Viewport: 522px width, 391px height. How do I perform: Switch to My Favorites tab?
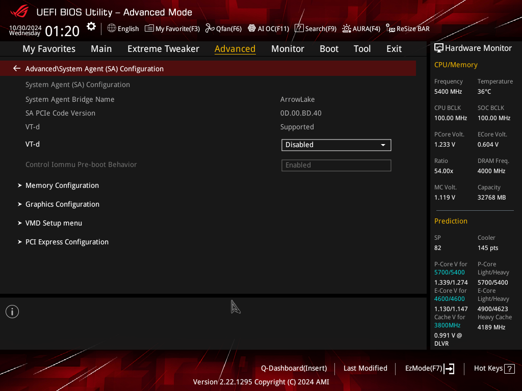[49, 49]
